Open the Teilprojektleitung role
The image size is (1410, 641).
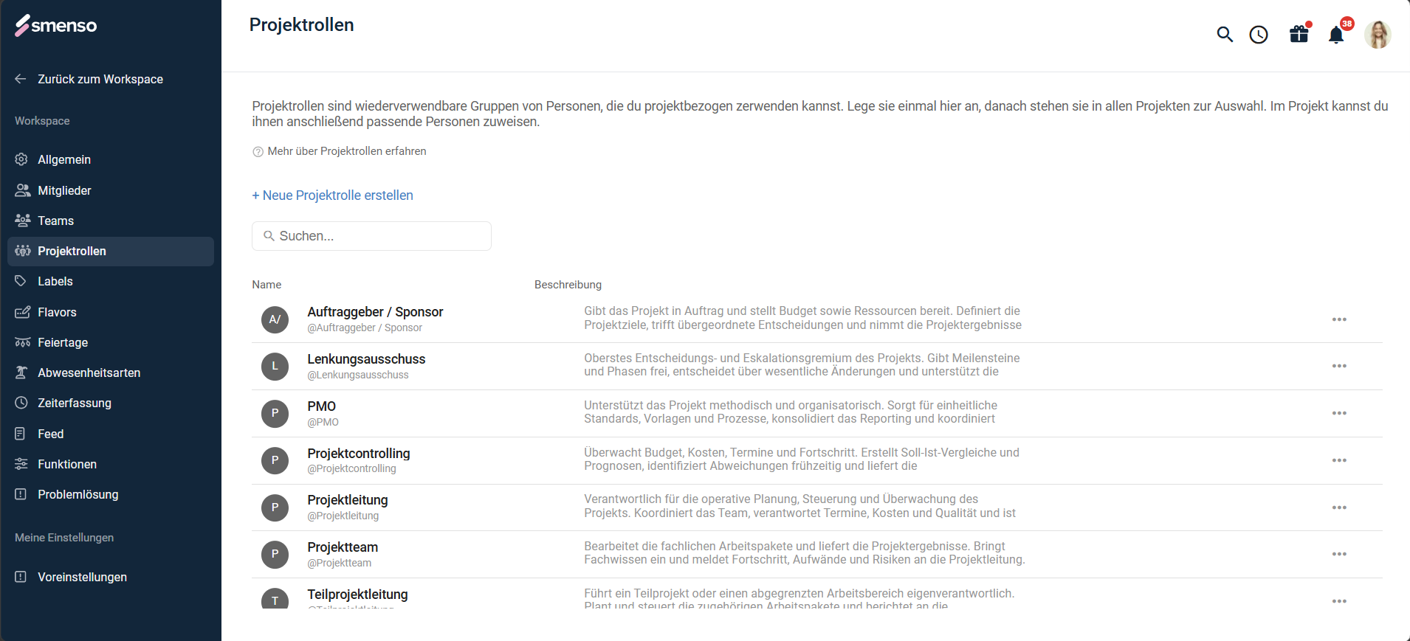[x=357, y=595]
